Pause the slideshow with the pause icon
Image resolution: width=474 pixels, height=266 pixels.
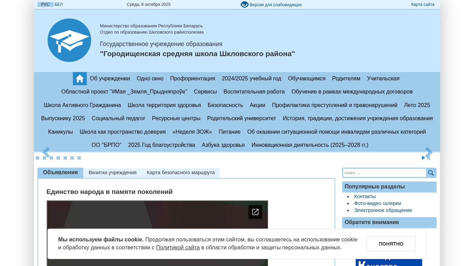coord(429,158)
